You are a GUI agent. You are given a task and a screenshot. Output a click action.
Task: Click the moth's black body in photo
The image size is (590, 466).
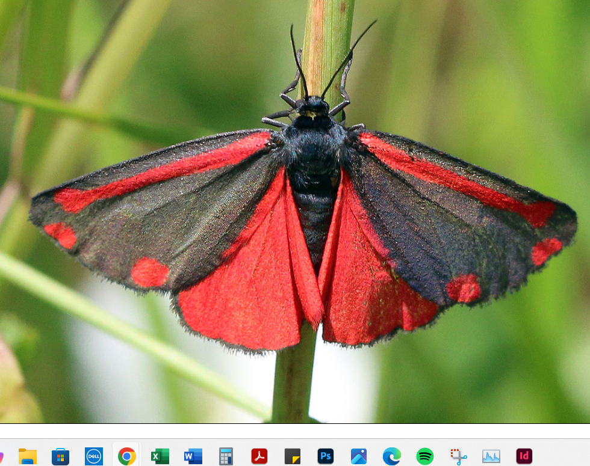click(x=313, y=168)
